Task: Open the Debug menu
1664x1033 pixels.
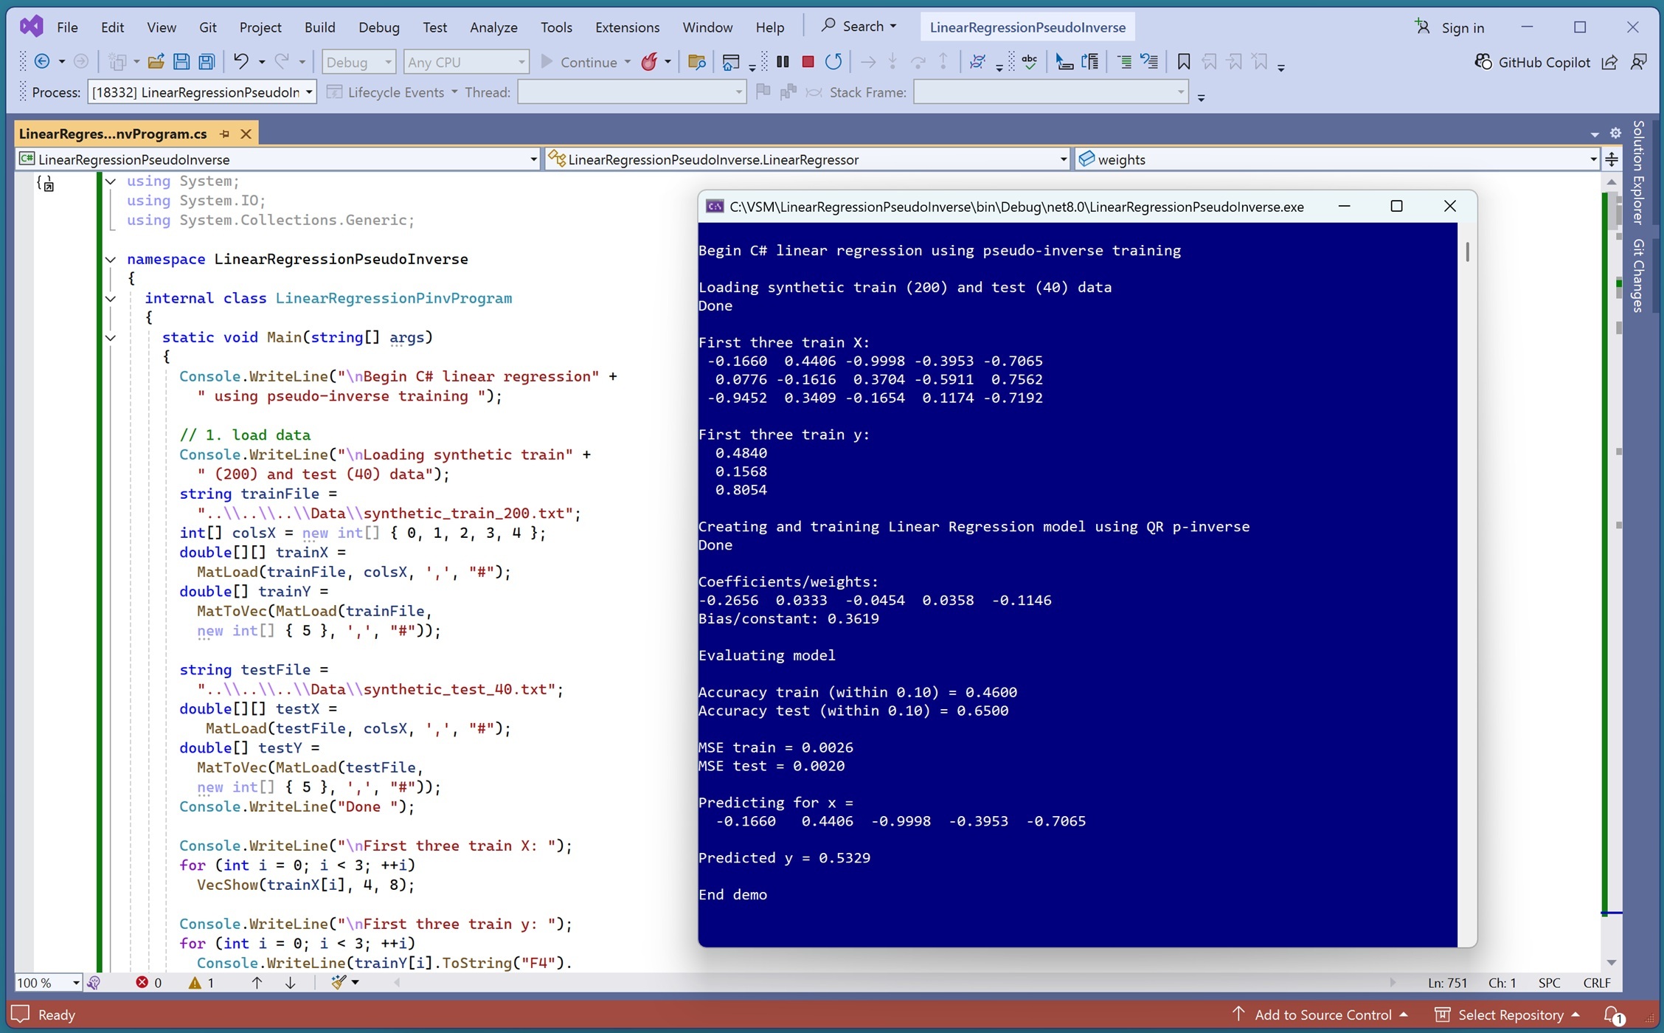Action: tap(378, 27)
